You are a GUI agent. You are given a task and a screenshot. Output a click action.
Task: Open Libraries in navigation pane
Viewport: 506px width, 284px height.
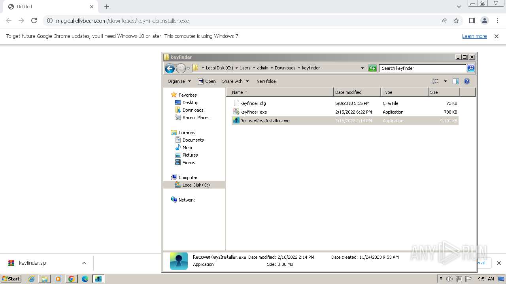[x=187, y=133]
